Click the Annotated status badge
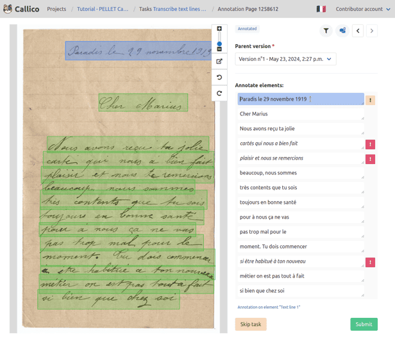 tap(247, 29)
